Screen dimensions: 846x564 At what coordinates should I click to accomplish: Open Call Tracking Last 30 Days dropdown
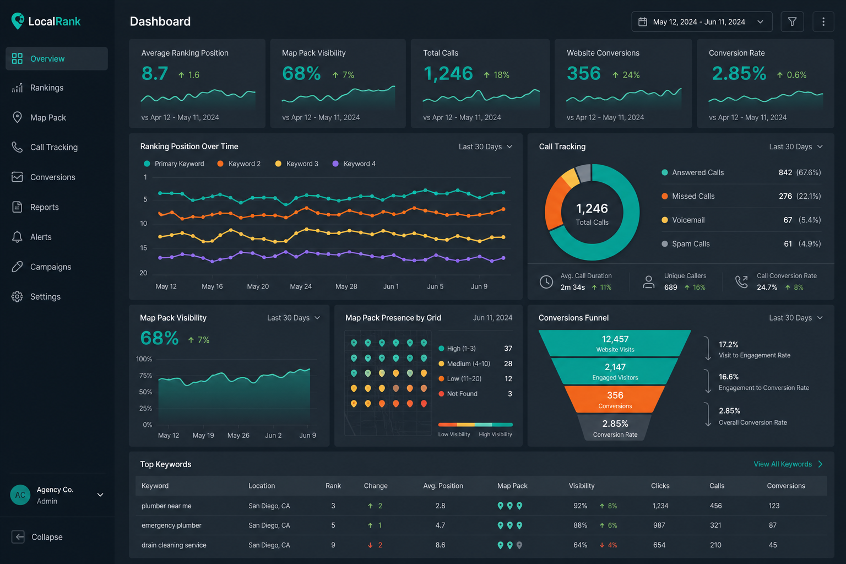pos(796,147)
